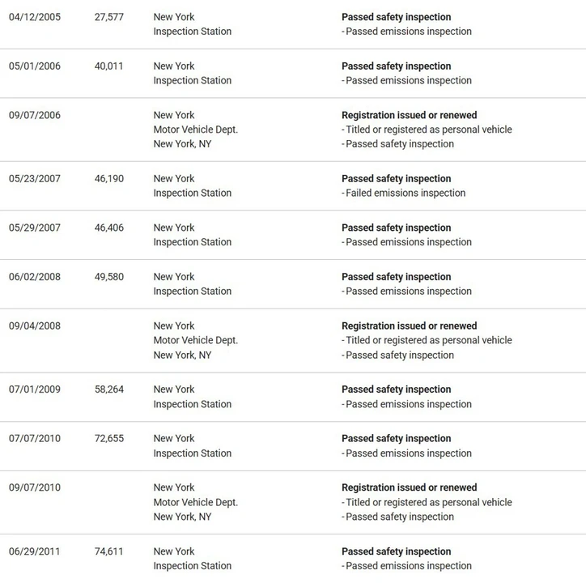Select the 05/01/2006 inspection record date
Viewport: 586px width, 583px height.
[x=34, y=66]
